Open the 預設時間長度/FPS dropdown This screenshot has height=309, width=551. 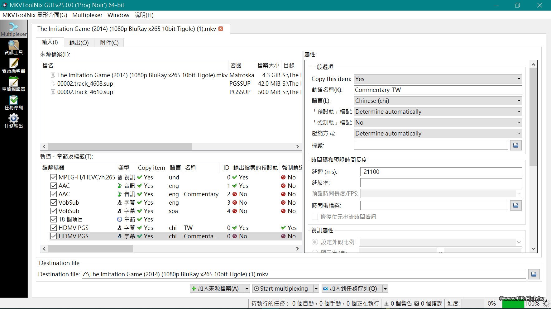(441, 193)
